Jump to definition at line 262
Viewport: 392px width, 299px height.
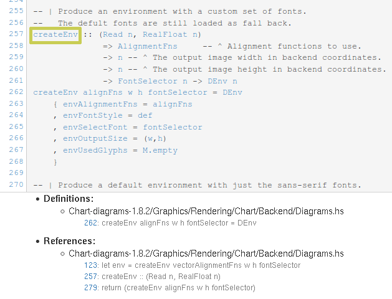tap(90, 223)
